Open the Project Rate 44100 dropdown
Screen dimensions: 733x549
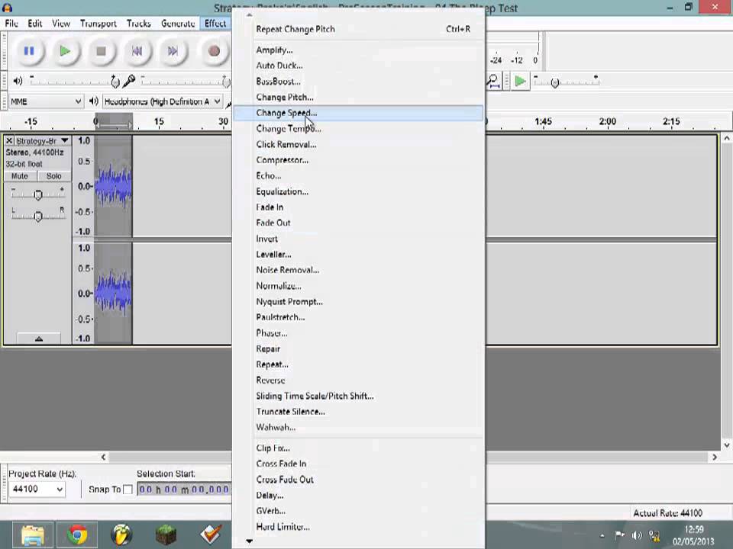(37, 490)
